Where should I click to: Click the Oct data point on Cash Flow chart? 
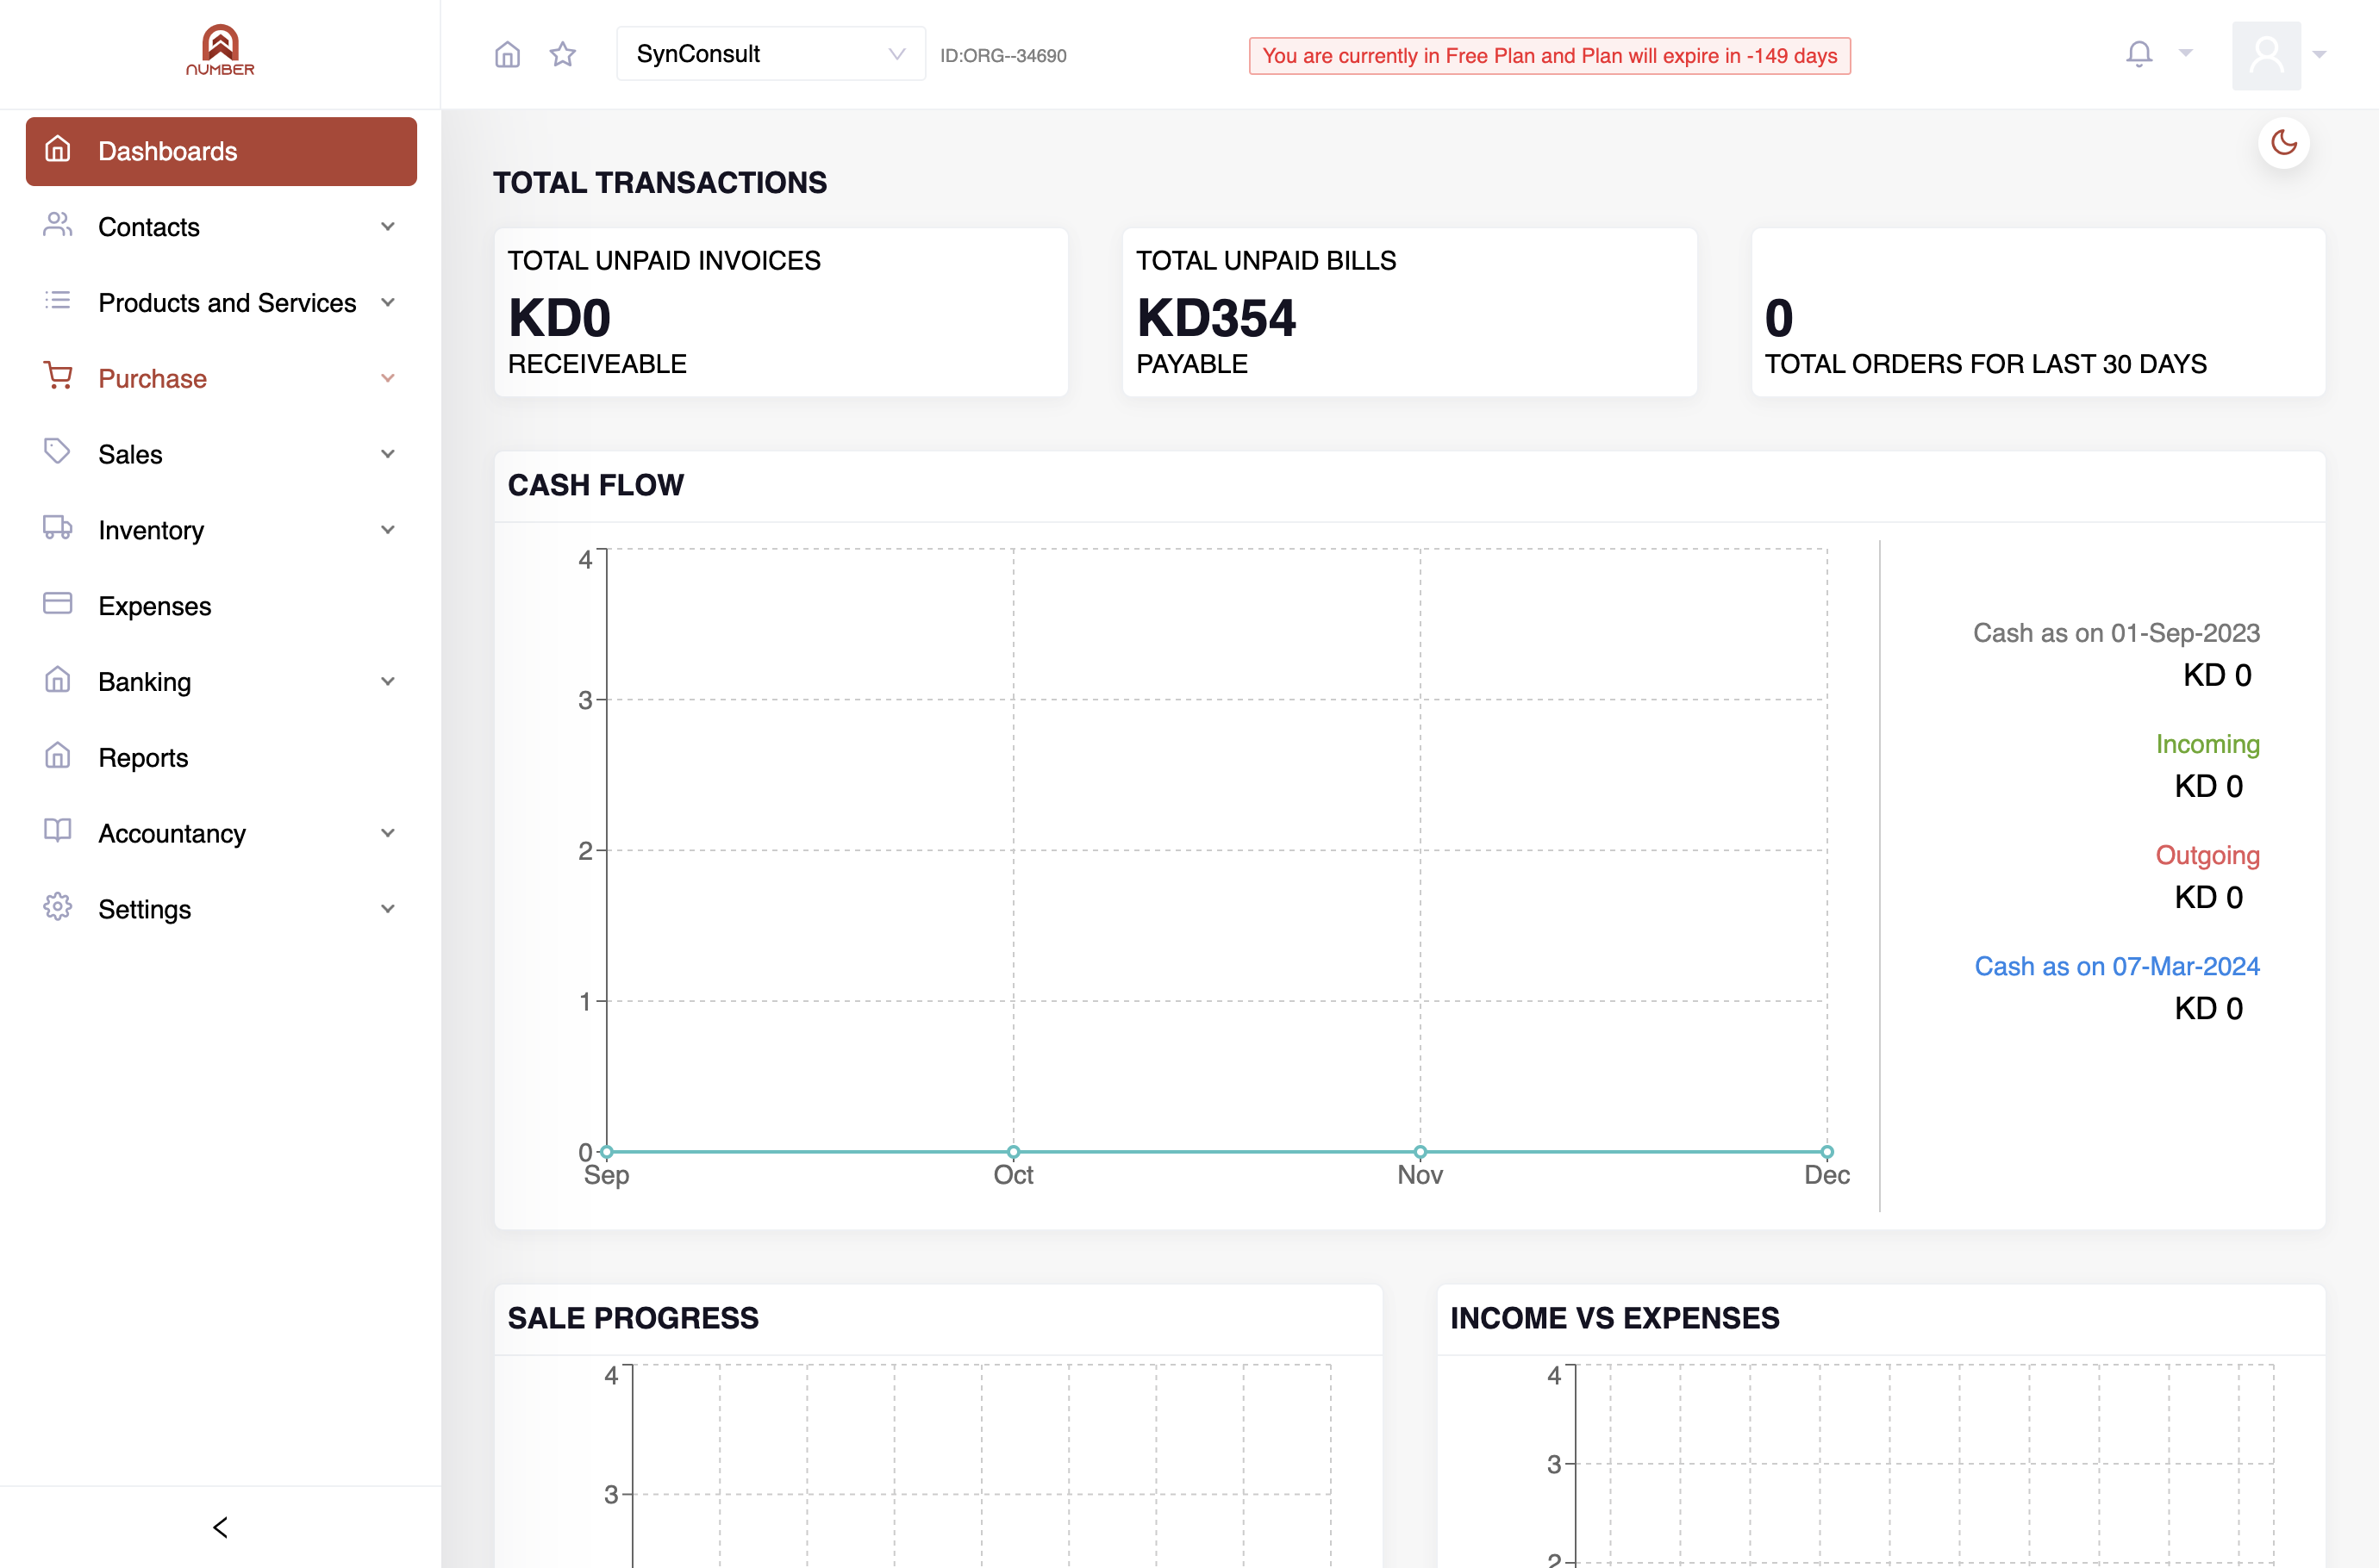(x=1014, y=1152)
